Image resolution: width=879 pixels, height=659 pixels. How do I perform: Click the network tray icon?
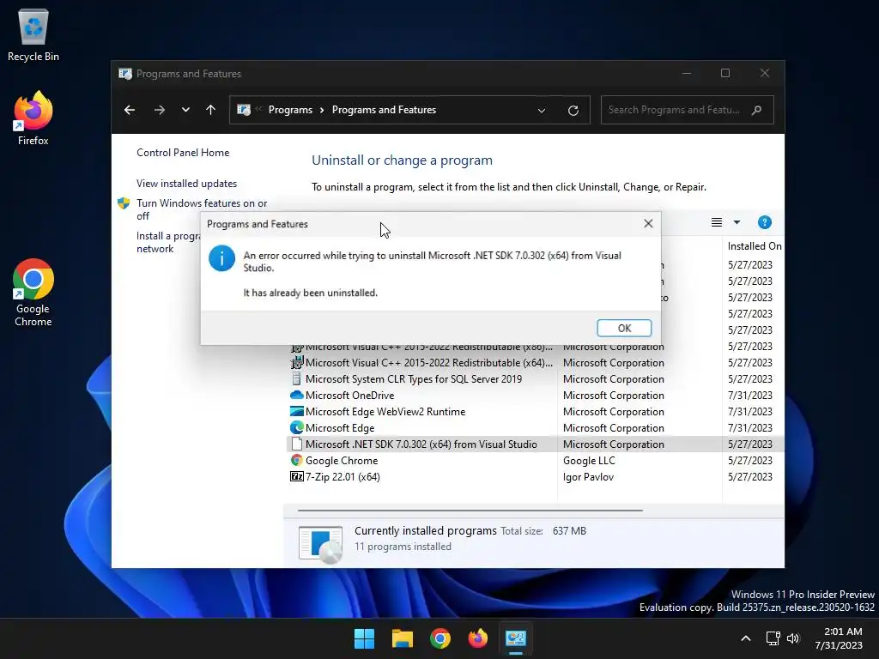(x=773, y=638)
